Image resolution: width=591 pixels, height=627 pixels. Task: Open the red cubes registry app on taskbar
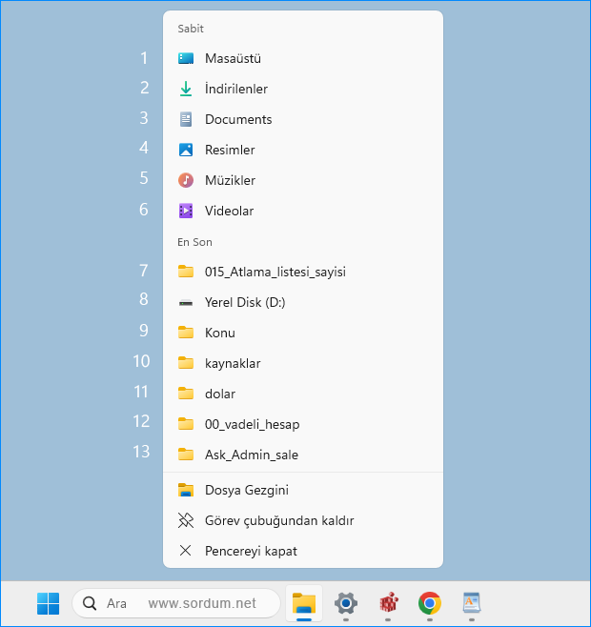[388, 603]
